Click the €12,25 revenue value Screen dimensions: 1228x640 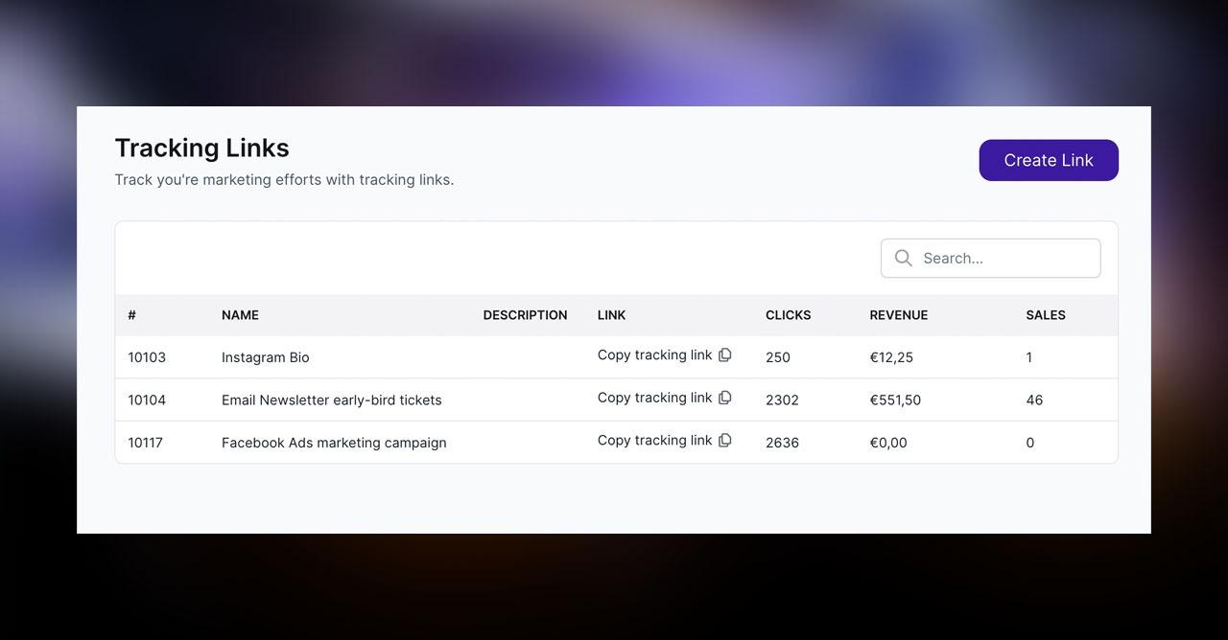[891, 357]
